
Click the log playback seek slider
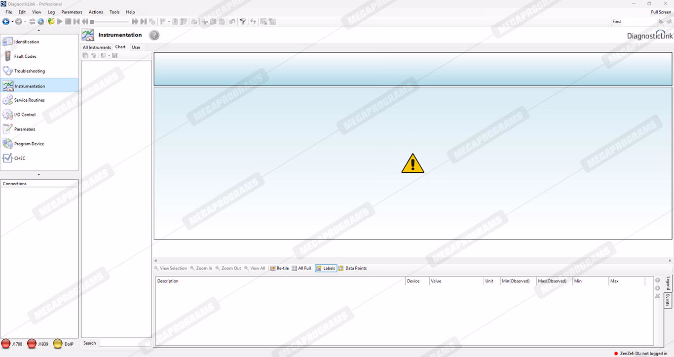click(x=111, y=22)
